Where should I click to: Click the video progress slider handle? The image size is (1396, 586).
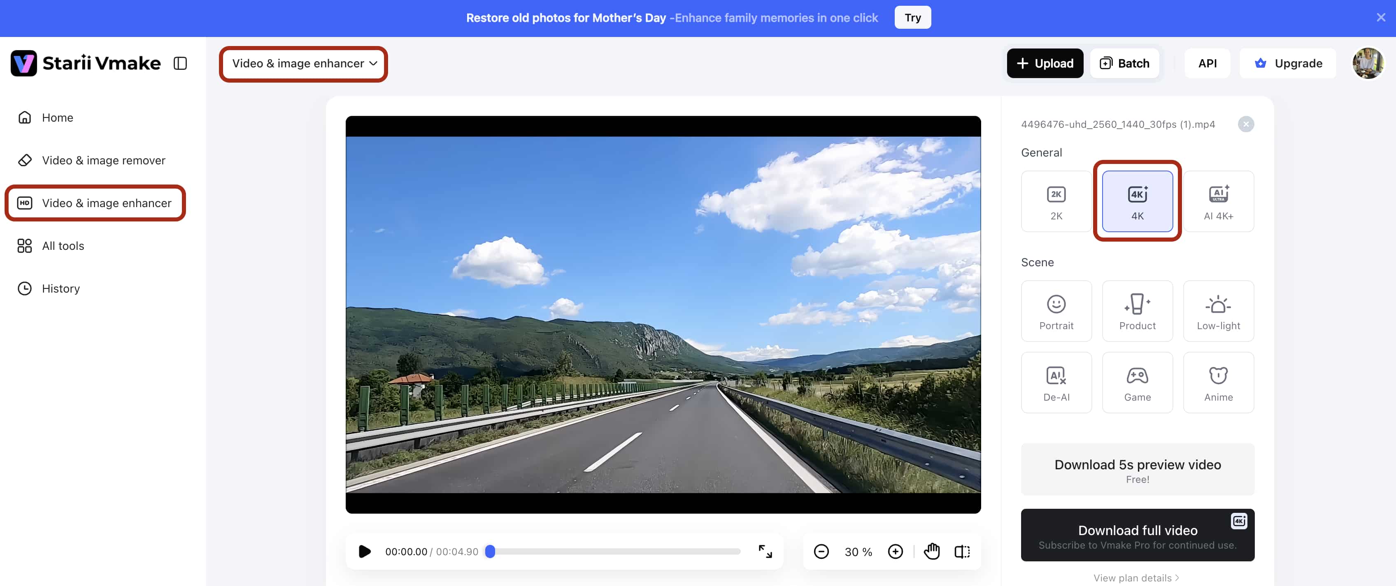pos(490,551)
